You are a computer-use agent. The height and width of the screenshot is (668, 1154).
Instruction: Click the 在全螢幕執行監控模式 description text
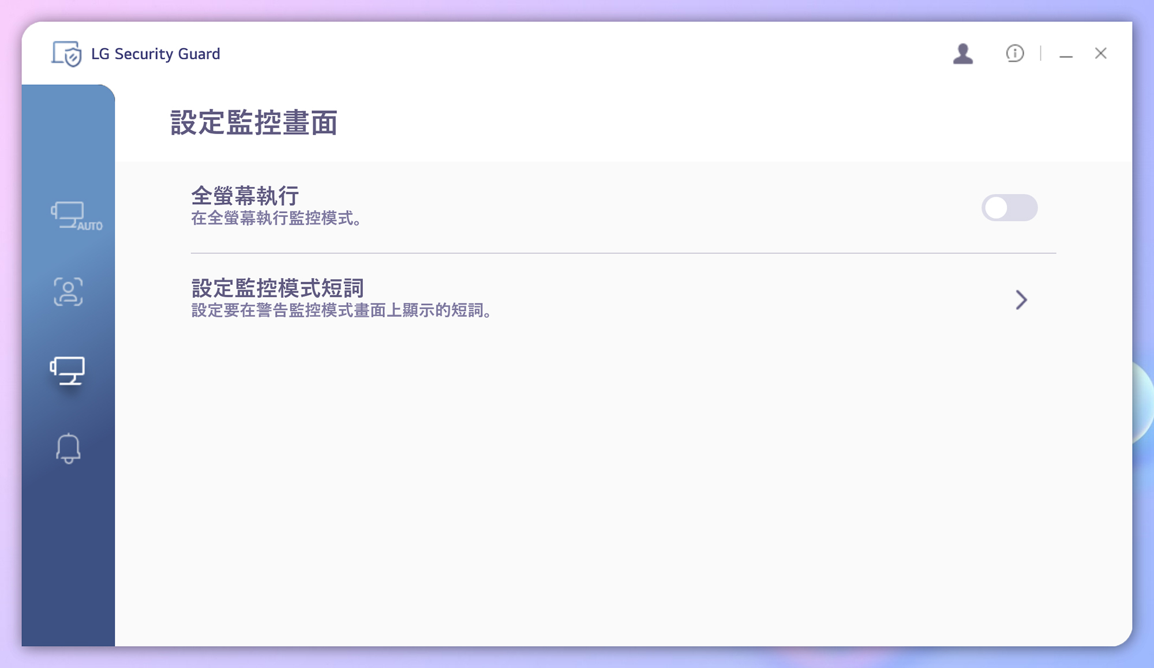pyautogui.click(x=276, y=219)
